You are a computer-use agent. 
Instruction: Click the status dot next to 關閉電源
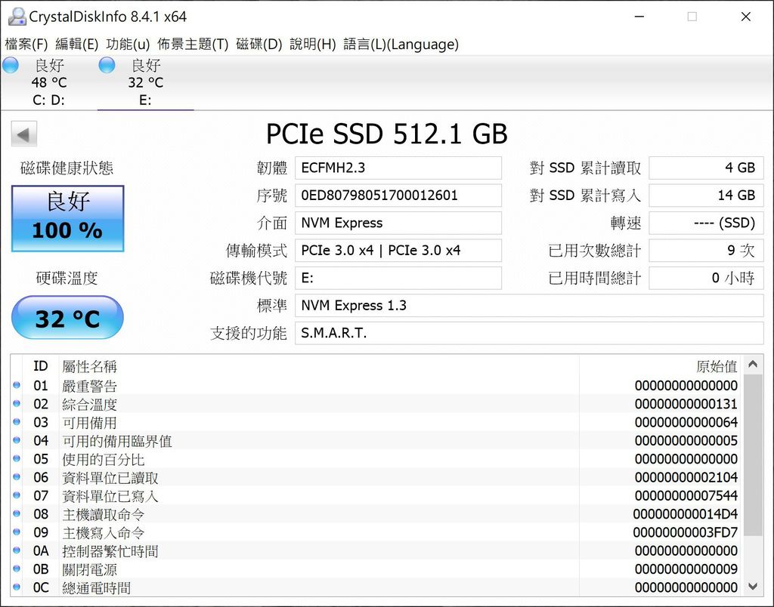tap(18, 570)
